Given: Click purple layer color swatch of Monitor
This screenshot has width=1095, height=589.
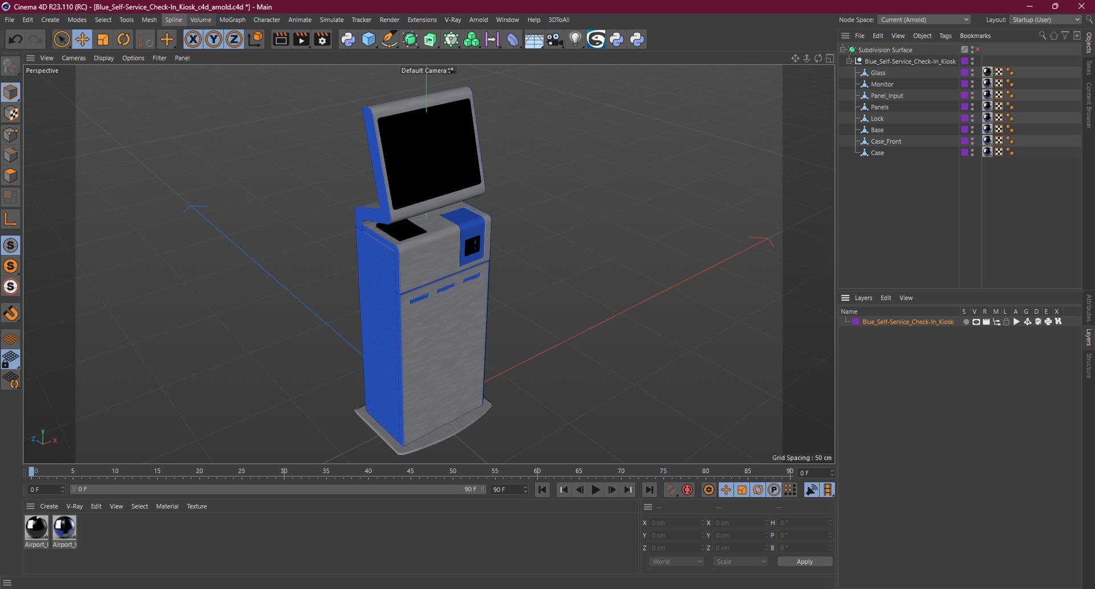Looking at the screenshot, I should [x=964, y=84].
